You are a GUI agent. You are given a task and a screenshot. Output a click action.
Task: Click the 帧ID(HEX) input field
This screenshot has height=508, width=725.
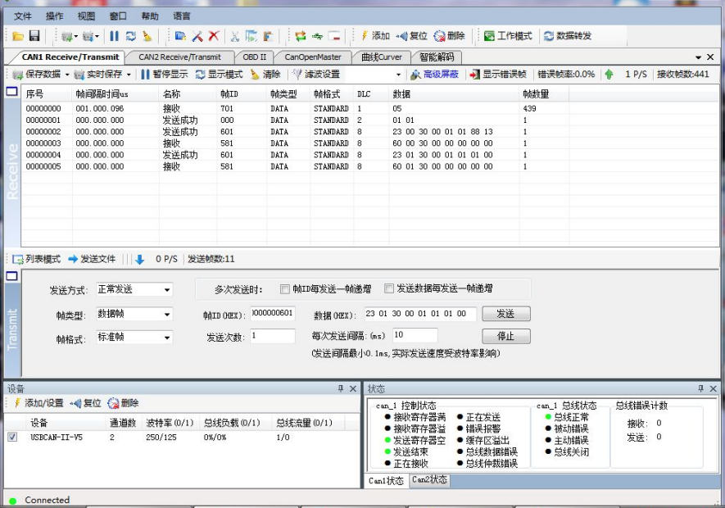272,313
